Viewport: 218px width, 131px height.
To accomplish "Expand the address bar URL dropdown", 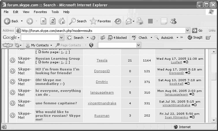I will (x=187, y=30).
